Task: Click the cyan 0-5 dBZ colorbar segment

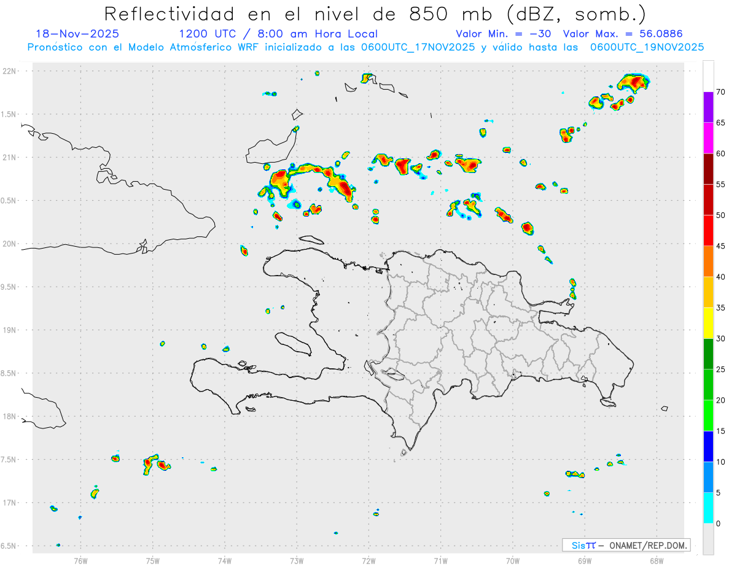Action: click(708, 508)
